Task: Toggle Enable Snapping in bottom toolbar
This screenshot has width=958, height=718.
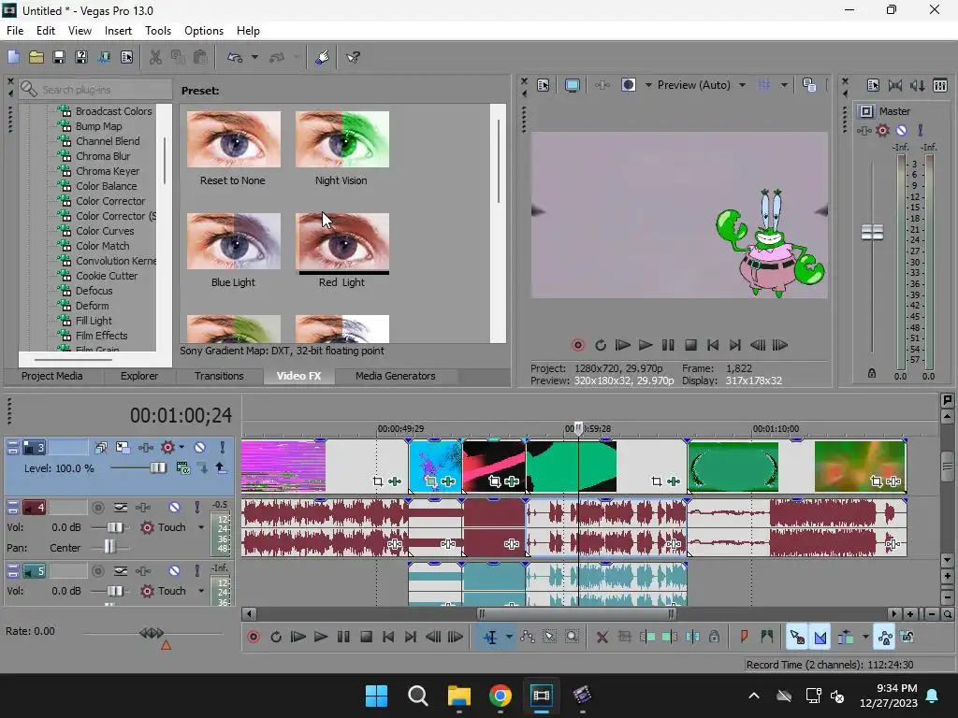Action: point(797,638)
